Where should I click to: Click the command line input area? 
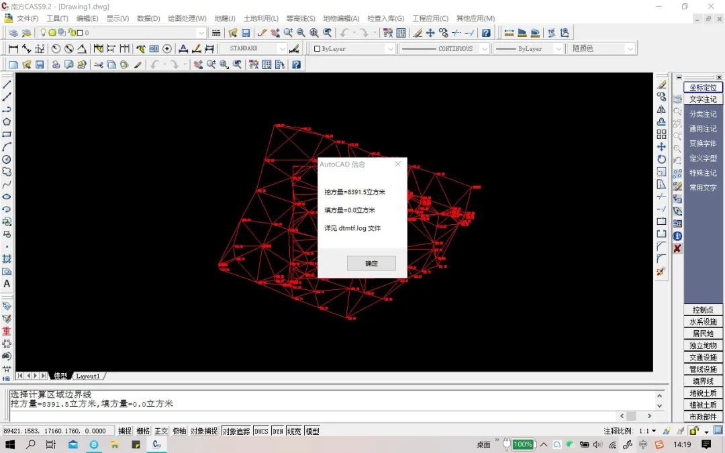click(x=313, y=415)
